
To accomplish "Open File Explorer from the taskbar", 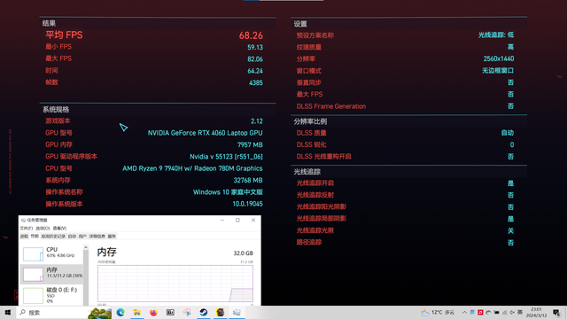I will point(137,312).
